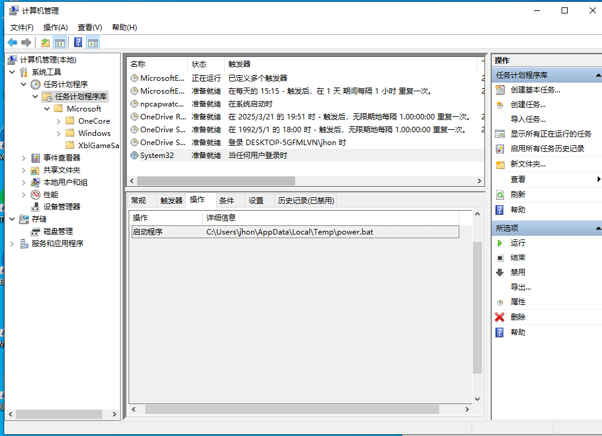Screen dimensions: 602x436
Task: Disable the selected task via down-arrow icon
Action: 500,272
